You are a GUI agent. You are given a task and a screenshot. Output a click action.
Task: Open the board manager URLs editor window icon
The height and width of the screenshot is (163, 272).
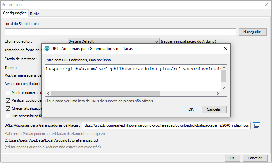(256, 125)
